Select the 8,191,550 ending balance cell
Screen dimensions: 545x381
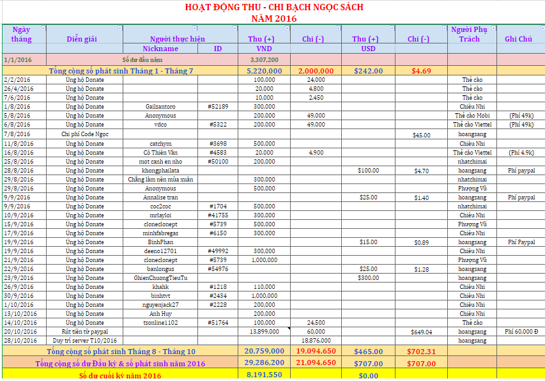pos(264,375)
